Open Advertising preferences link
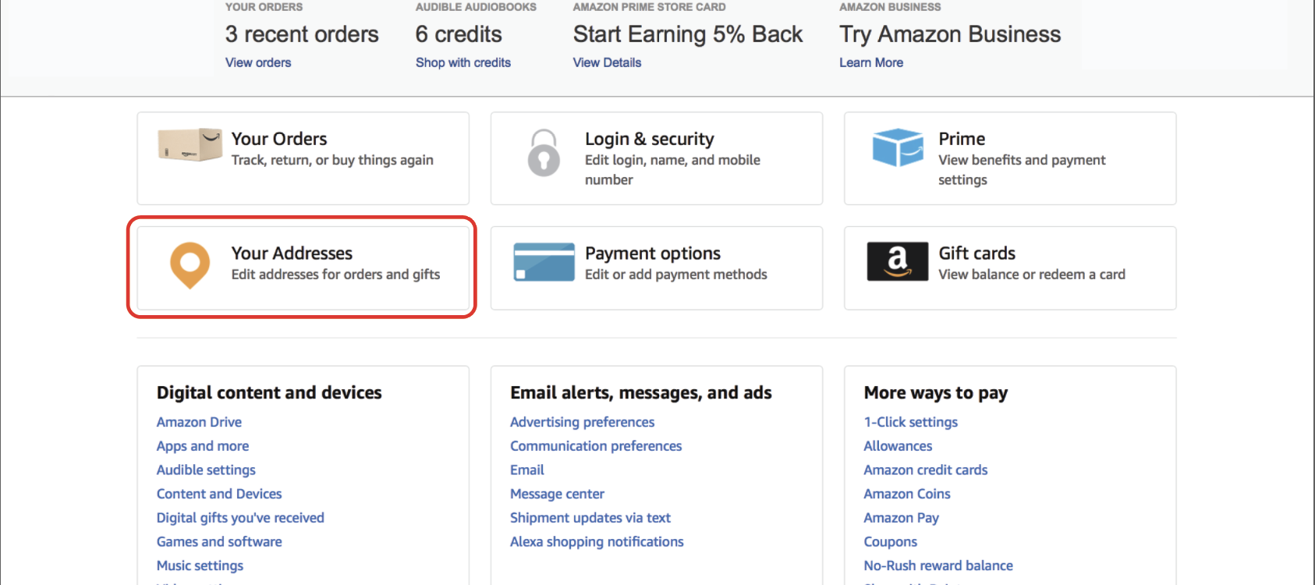The height and width of the screenshot is (585, 1315). click(x=583, y=422)
